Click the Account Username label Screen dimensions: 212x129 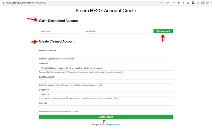48,50
